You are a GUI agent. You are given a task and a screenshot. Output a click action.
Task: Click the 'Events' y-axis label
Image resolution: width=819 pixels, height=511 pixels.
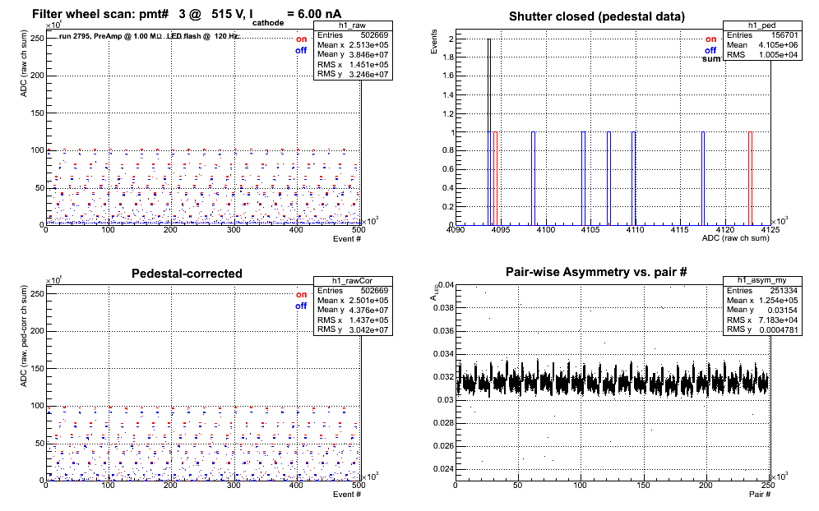click(x=433, y=42)
